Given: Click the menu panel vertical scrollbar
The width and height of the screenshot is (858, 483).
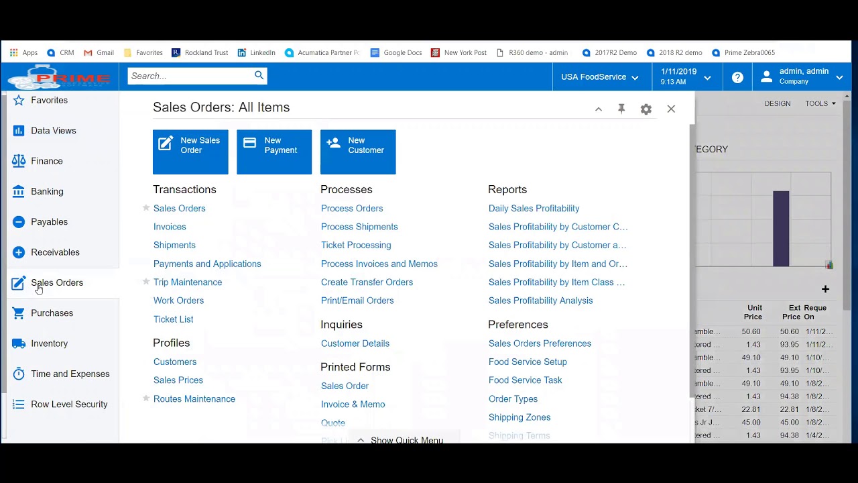Looking at the screenshot, I should pos(692,262).
